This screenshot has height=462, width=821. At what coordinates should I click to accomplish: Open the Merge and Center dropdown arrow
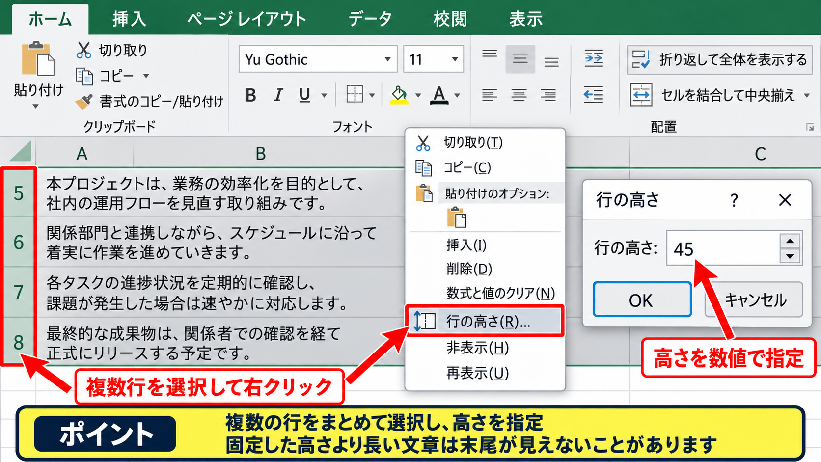[x=807, y=95]
